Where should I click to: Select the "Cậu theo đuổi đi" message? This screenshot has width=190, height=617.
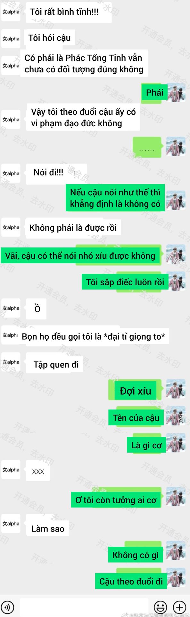(131, 581)
